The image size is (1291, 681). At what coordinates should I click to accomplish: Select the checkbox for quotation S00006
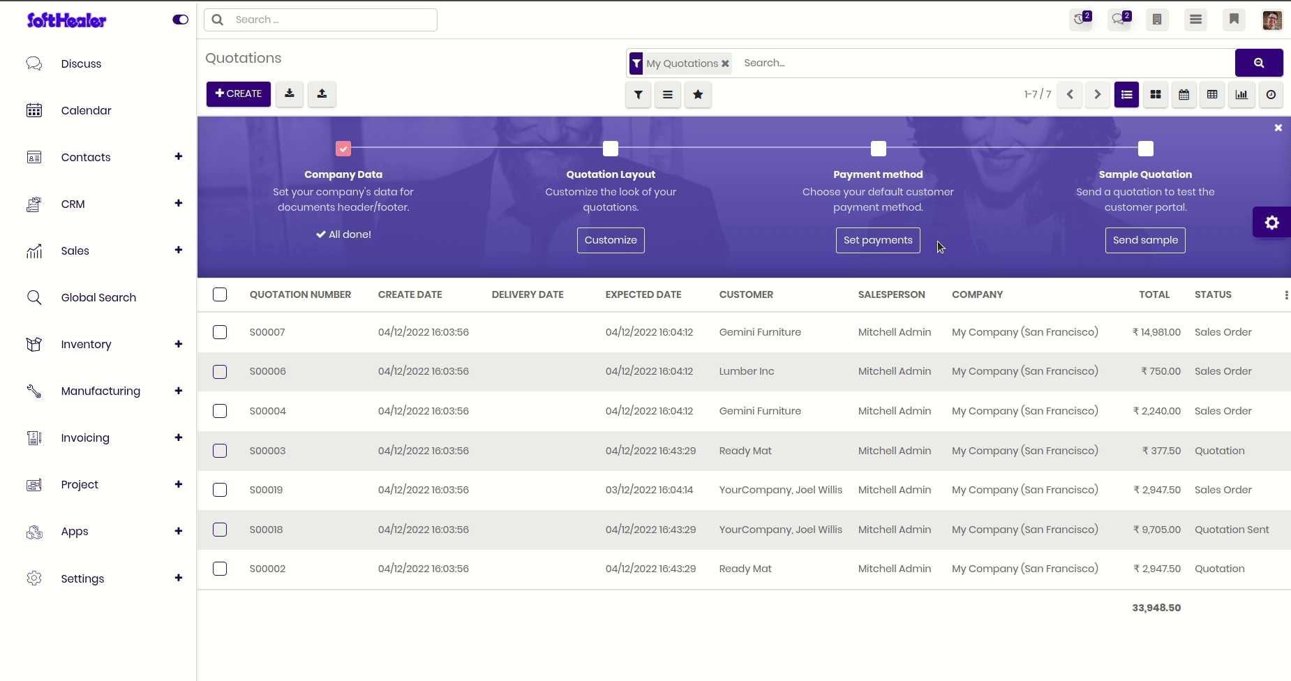(220, 372)
